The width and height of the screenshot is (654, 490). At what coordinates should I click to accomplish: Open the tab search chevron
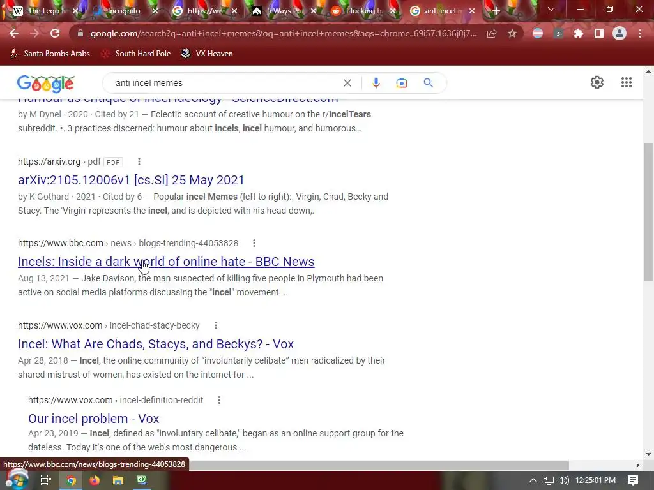(x=551, y=9)
